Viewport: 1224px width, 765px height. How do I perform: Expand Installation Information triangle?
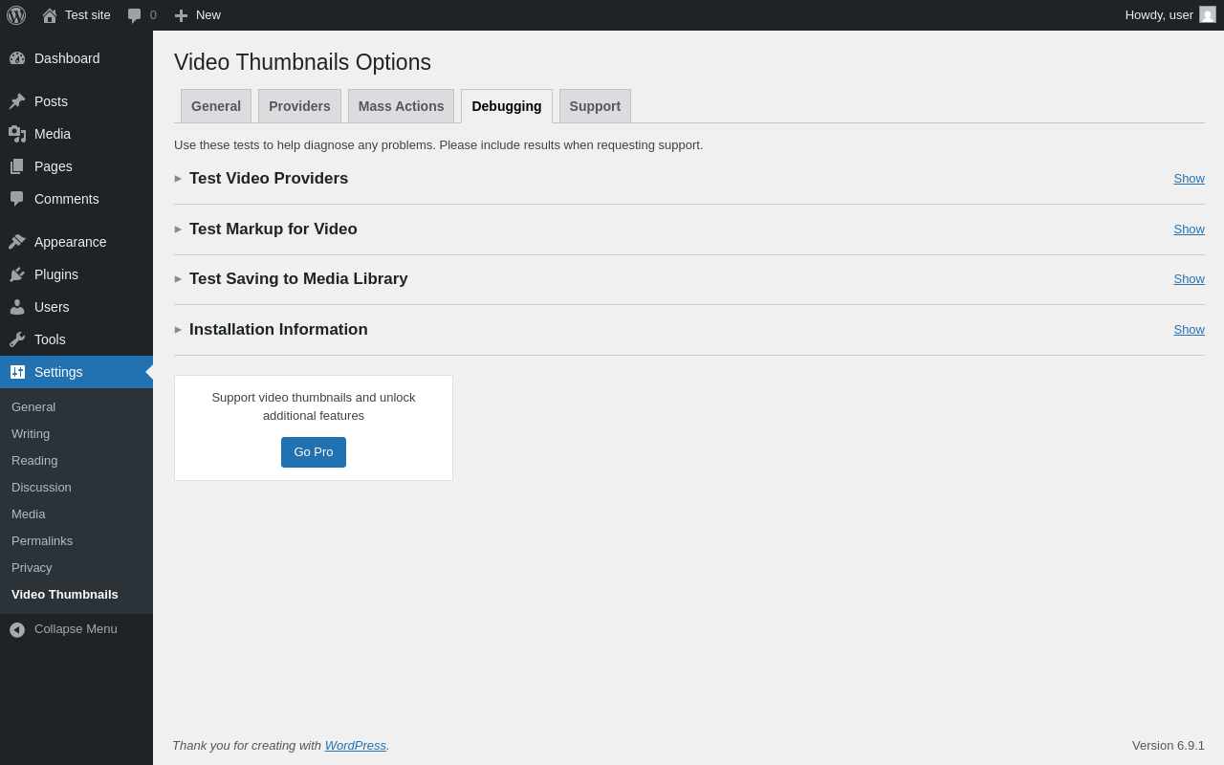coord(178,330)
